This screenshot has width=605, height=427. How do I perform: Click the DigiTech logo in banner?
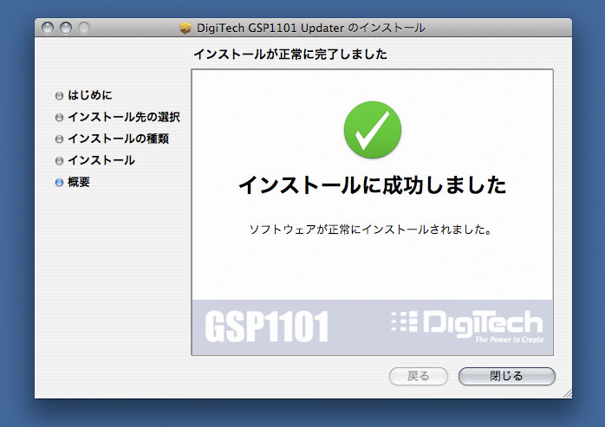(467, 327)
